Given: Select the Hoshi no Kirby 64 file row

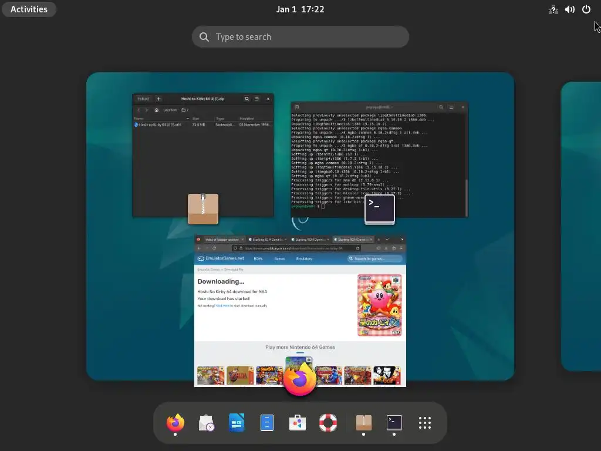Looking at the screenshot, I should [x=203, y=124].
